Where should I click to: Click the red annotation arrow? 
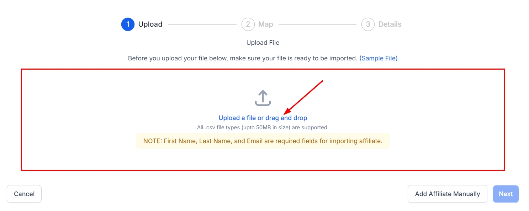(305, 97)
